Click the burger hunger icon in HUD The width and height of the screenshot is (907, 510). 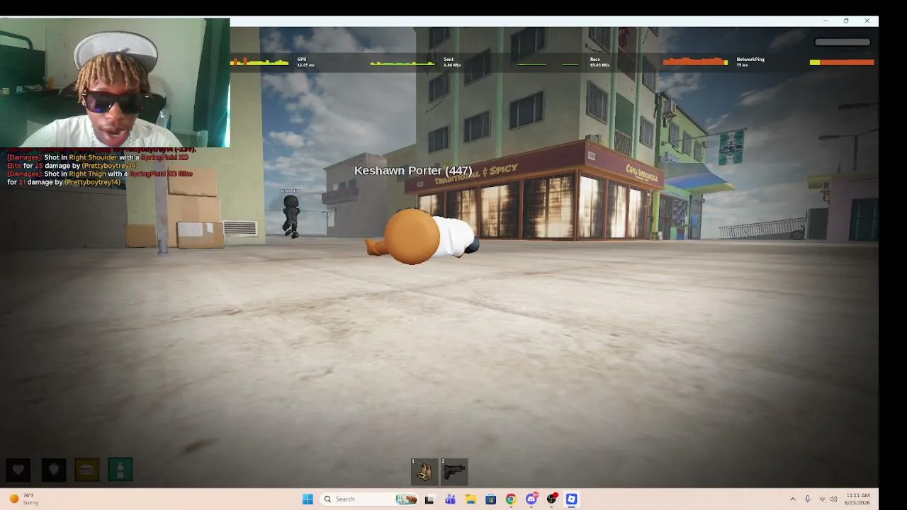click(86, 470)
